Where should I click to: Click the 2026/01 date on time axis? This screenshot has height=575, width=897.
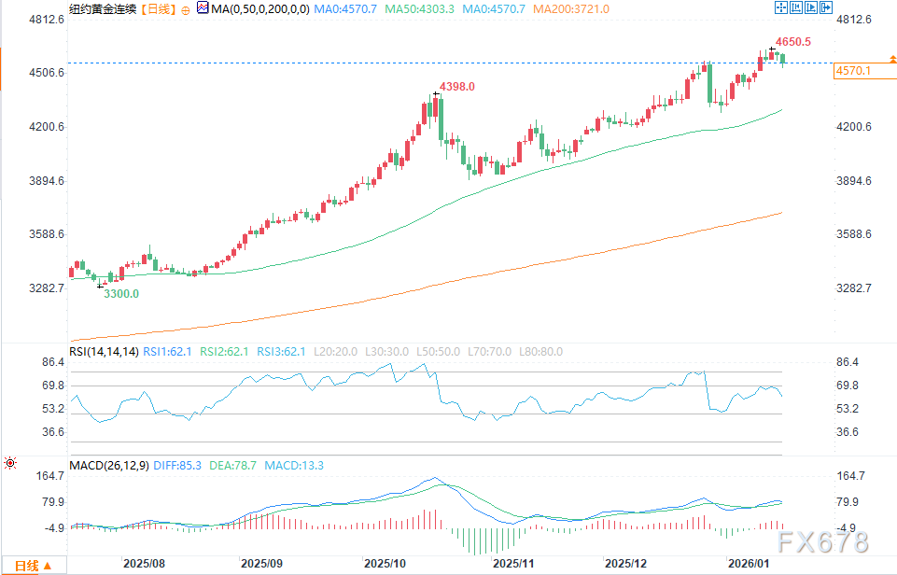coord(749,564)
